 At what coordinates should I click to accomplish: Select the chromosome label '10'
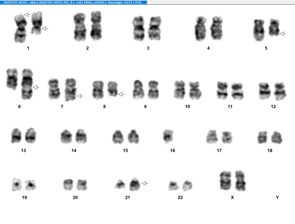click(188, 107)
